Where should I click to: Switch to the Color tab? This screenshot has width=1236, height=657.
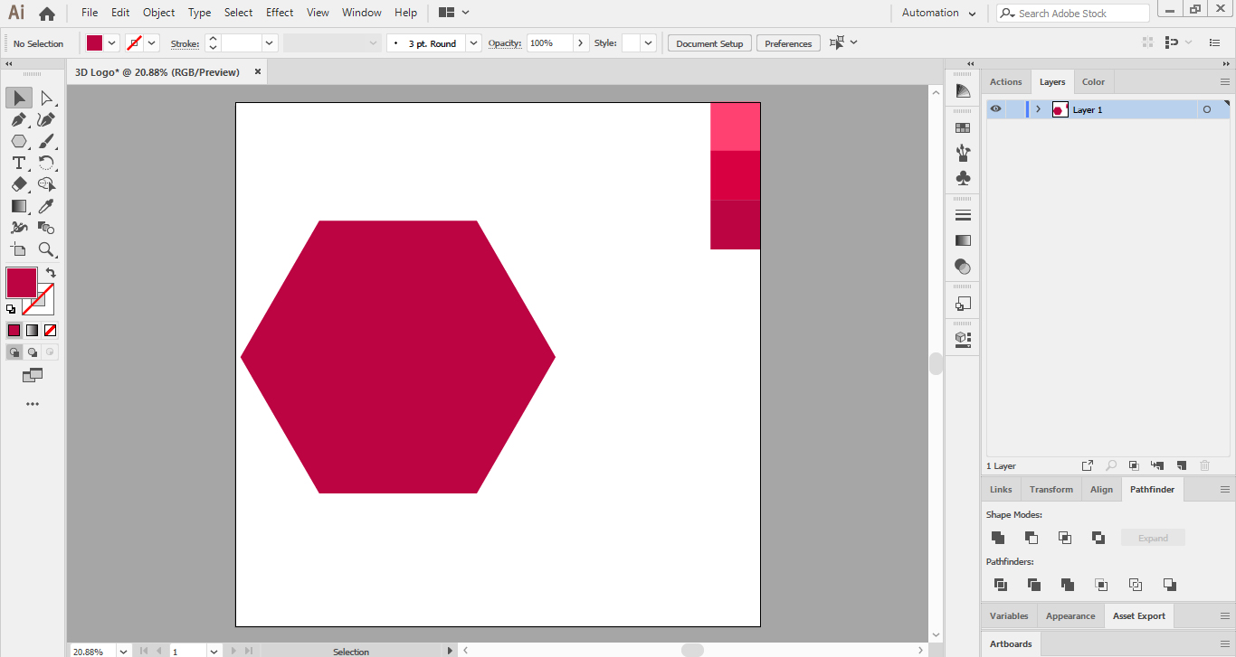pos(1093,81)
